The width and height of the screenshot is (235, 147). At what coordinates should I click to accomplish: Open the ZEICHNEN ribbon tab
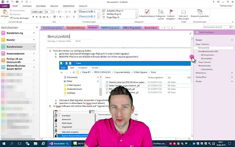click(x=40, y=6)
